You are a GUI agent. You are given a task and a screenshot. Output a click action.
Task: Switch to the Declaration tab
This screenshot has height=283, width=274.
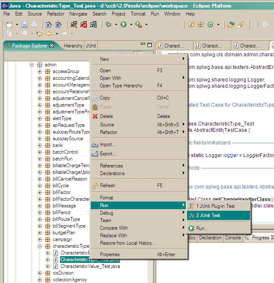point(211,238)
